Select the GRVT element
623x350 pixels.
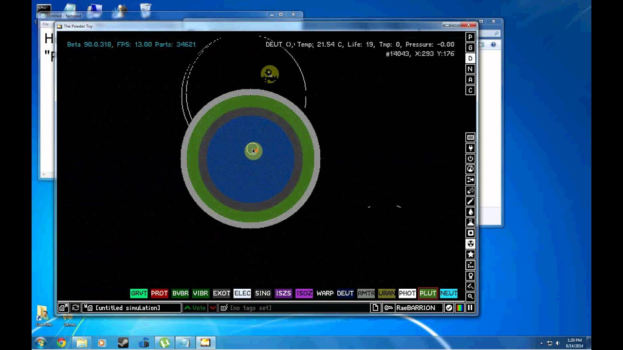pos(139,293)
